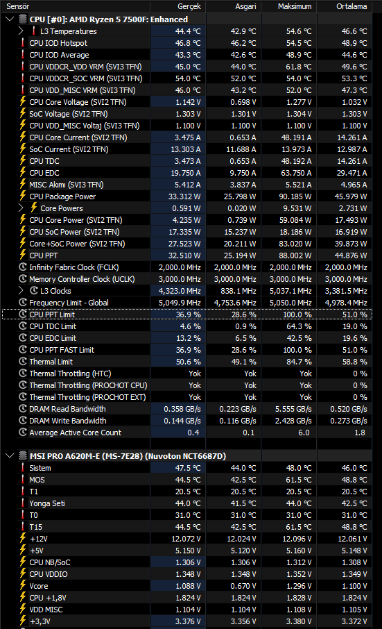Click the thermometer icon of CPU IOD Hotspot
The width and height of the screenshot is (382, 629).
click(x=23, y=42)
